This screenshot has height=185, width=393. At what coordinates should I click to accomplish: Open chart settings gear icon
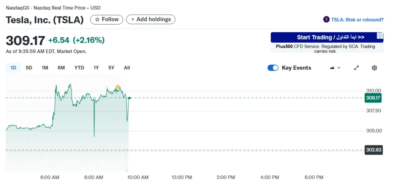(374, 68)
